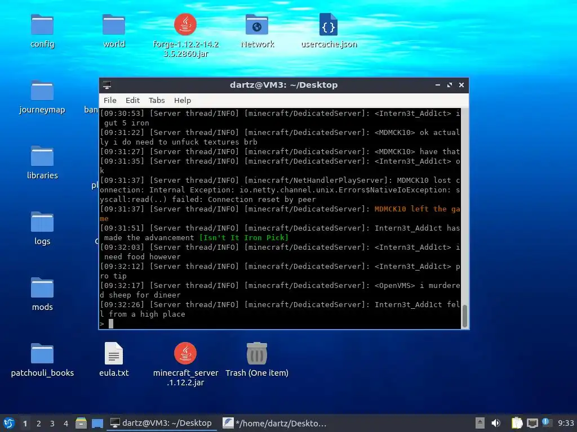Maximize the terminal window
This screenshot has width=577, height=432.
[x=449, y=85]
